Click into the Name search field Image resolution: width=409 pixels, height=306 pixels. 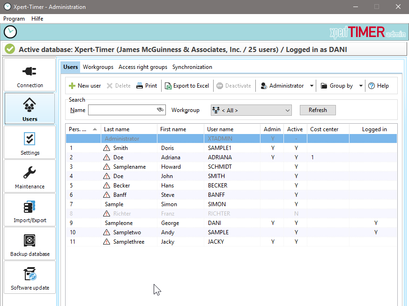(x=122, y=110)
